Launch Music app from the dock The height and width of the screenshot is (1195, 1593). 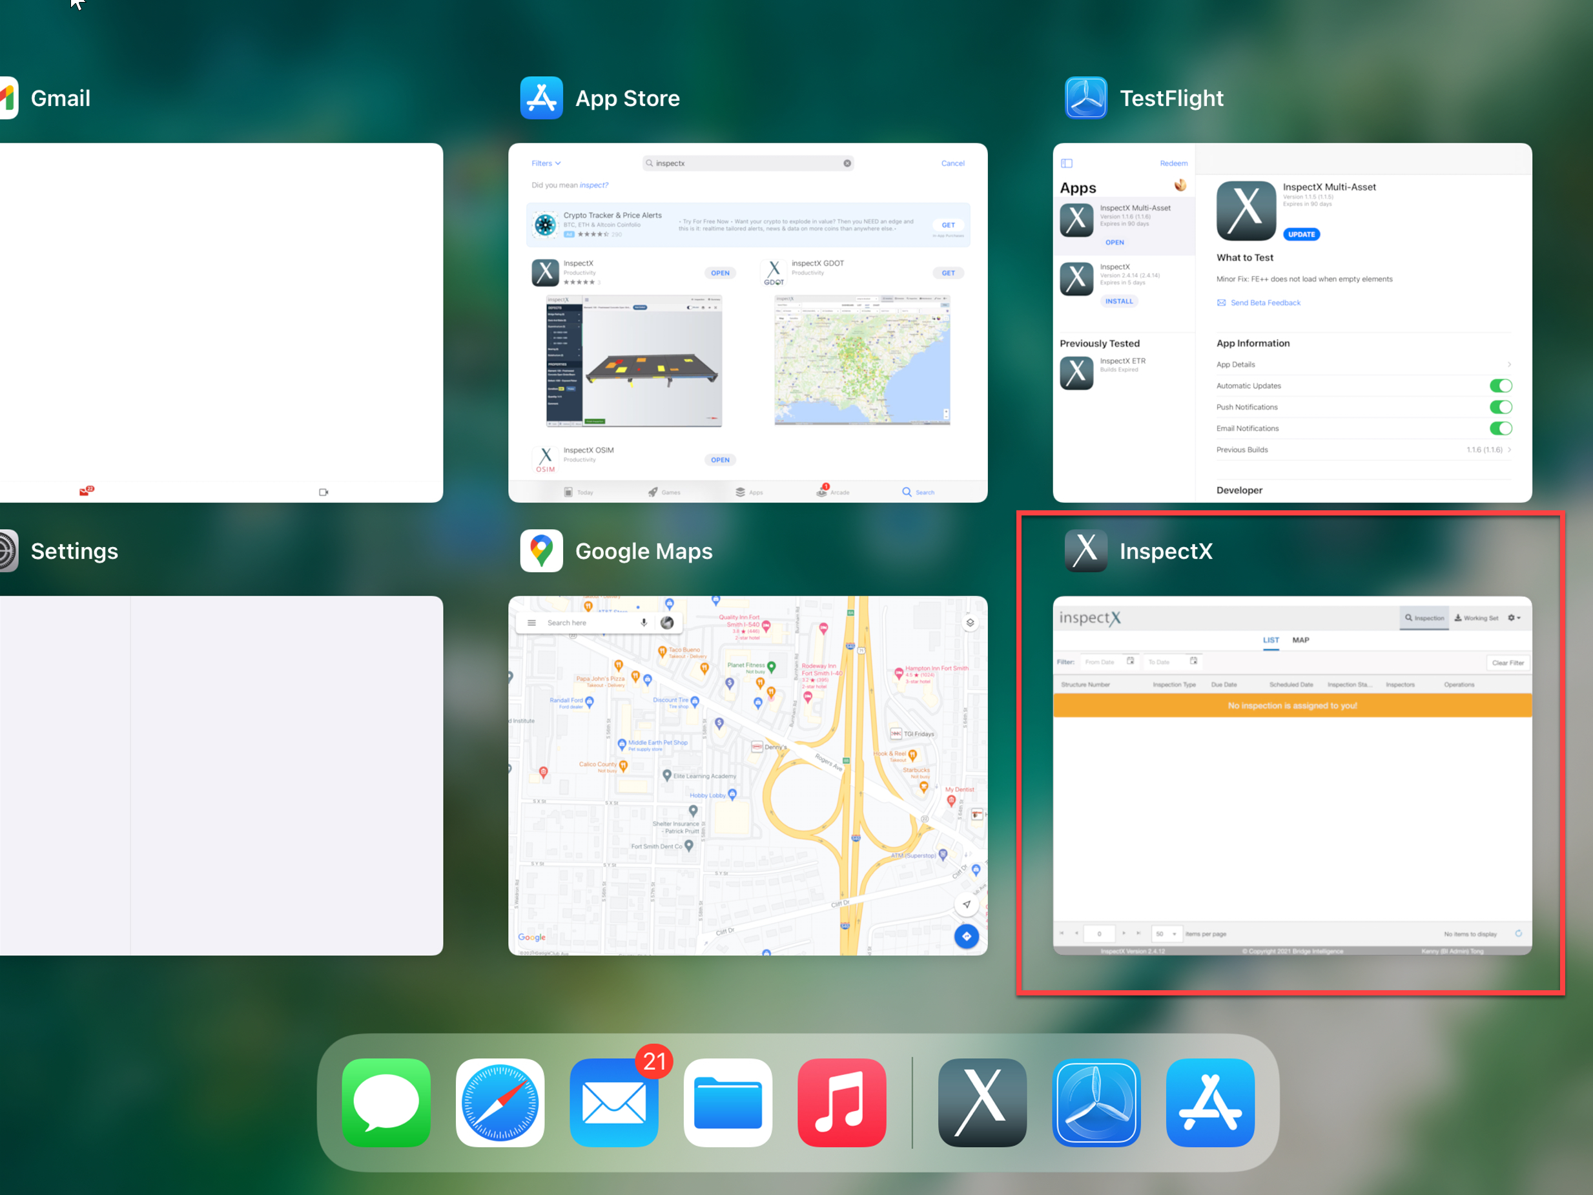tap(841, 1102)
